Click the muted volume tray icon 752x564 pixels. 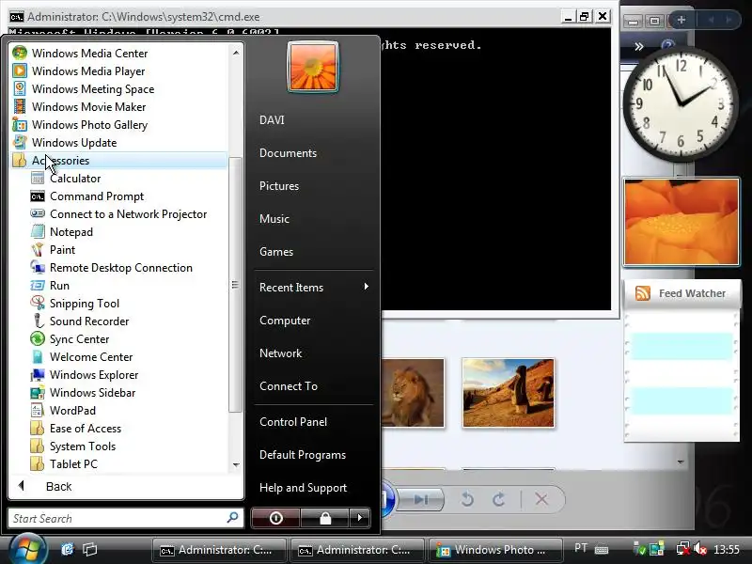(700, 549)
